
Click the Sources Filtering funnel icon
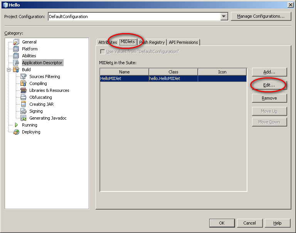pyautogui.click(x=24, y=77)
